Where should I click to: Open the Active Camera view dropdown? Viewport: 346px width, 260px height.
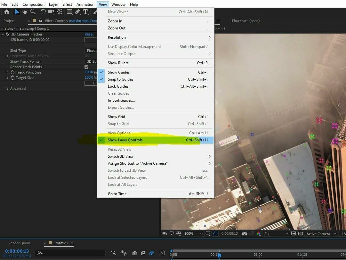321,233
